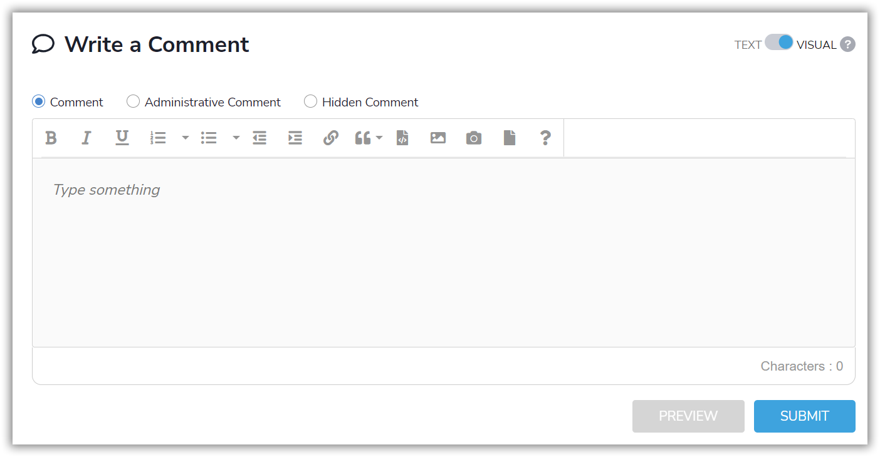This screenshot has width=880, height=457.
Task: Attach a file via the document icon
Action: pos(509,138)
